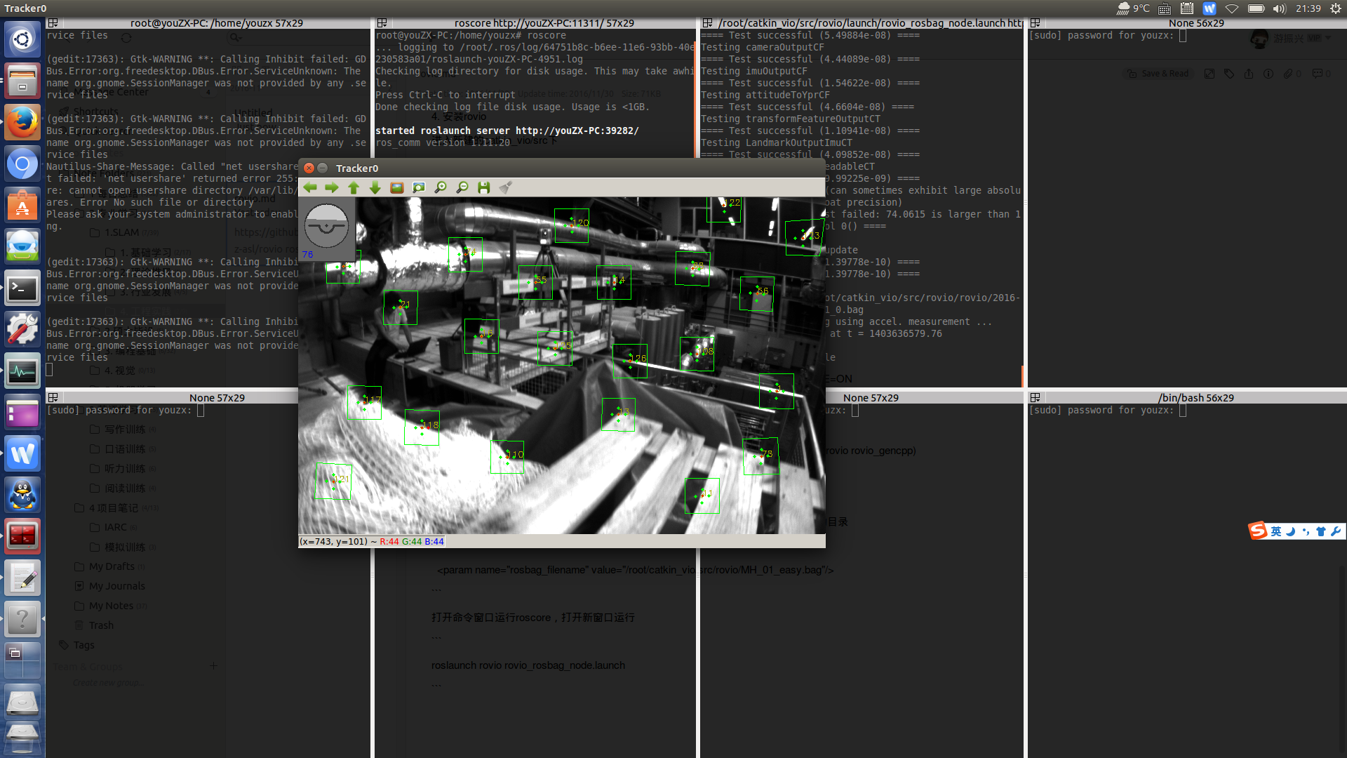Open the Ubuntu Dash from the launcher
This screenshot has width=1347, height=758.
click(x=22, y=39)
